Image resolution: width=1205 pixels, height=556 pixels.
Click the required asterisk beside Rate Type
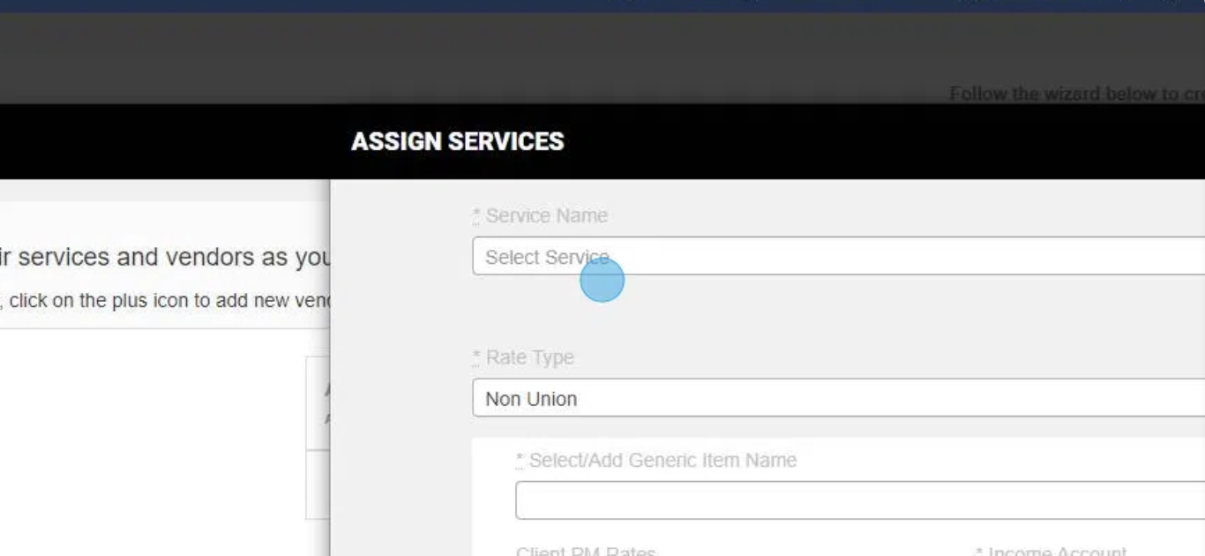[x=476, y=357]
